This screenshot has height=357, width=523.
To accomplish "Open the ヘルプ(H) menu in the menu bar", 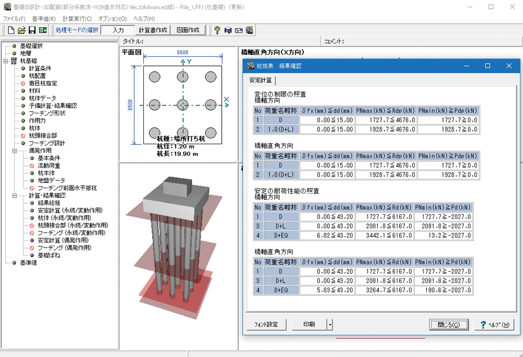I will pos(144,19).
